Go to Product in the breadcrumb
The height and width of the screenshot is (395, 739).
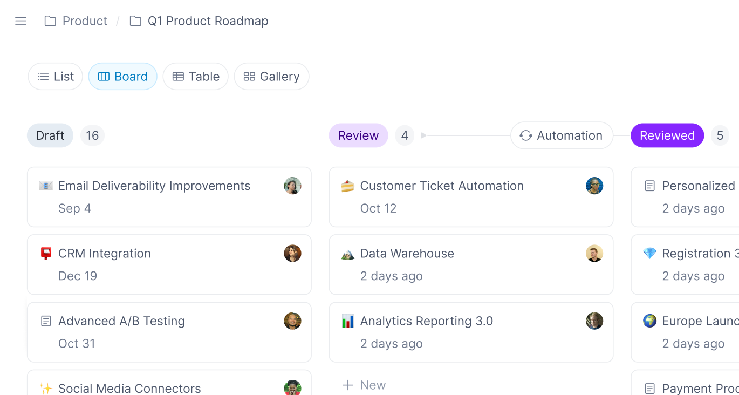pos(85,21)
